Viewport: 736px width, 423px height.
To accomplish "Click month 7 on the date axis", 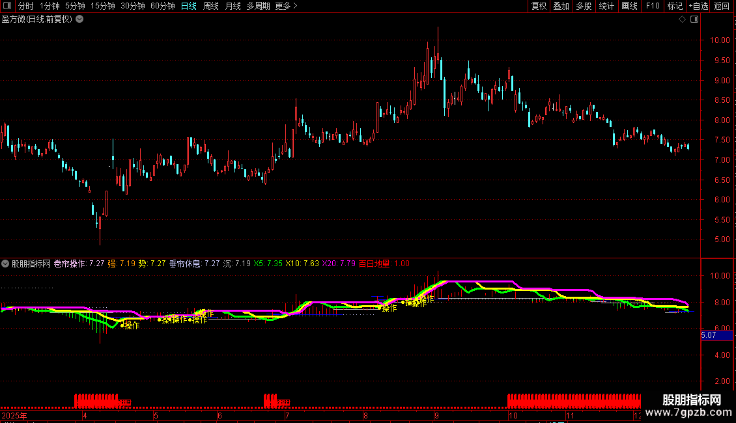I will (287, 416).
